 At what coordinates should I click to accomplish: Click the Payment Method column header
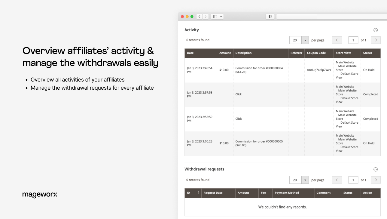pyautogui.click(x=287, y=193)
